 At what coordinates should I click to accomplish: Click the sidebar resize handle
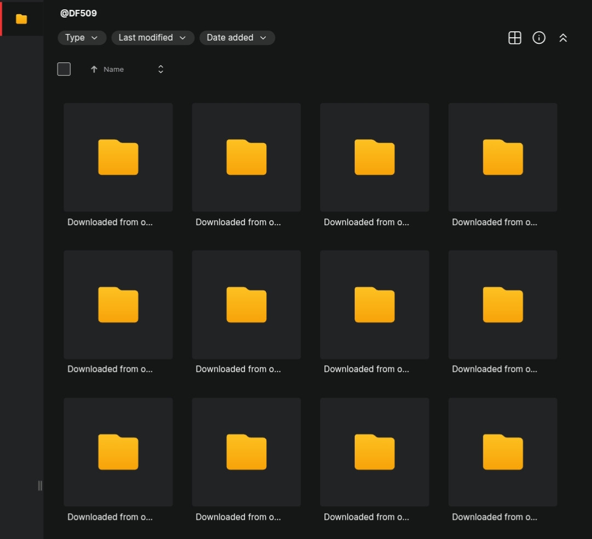(39, 485)
